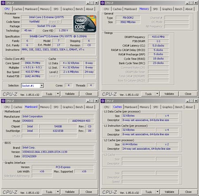Select CPU tab in Memory window
Viewport: 199px width, 196px height.
click(106, 9)
